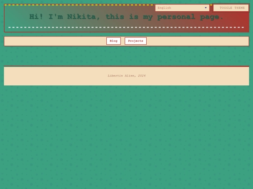The width and height of the screenshot is (253, 189).
Task: Open the Blog page link
Action: (x=113, y=41)
